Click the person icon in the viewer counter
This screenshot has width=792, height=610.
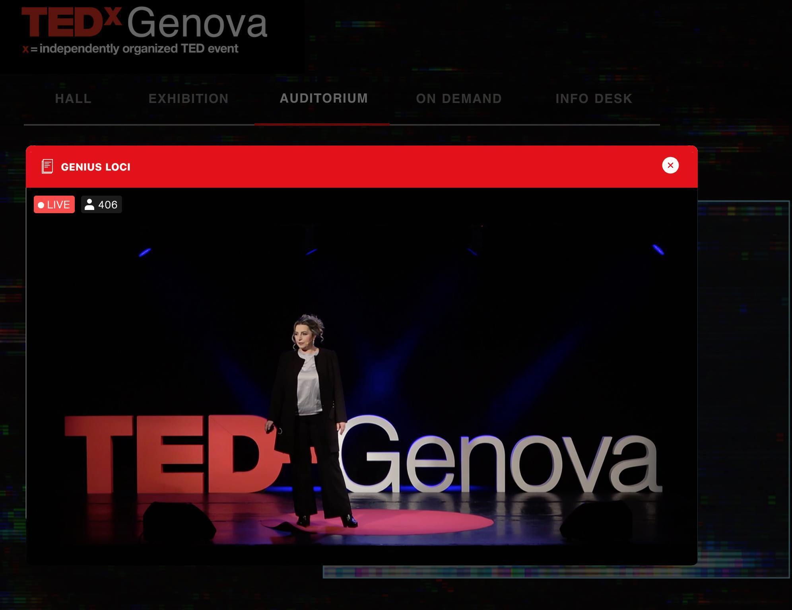tap(90, 204)
